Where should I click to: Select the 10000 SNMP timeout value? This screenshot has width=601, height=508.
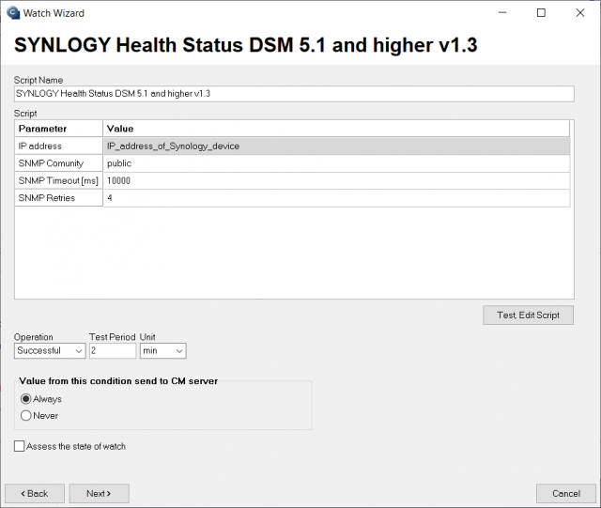tap(336, 180)
